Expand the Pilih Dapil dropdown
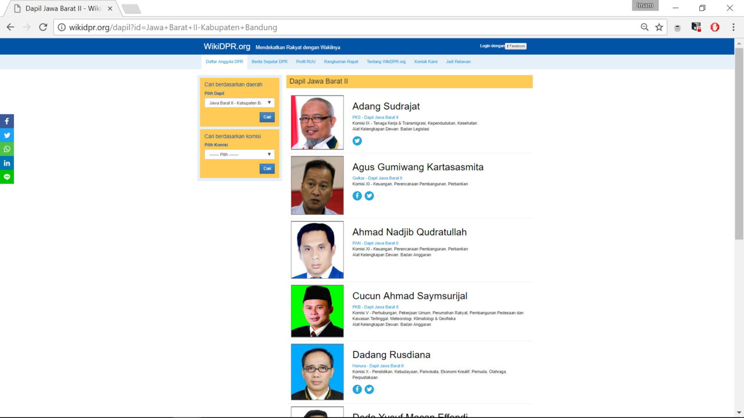Viewport: 744px width, 418px height. tap(239, 103)
